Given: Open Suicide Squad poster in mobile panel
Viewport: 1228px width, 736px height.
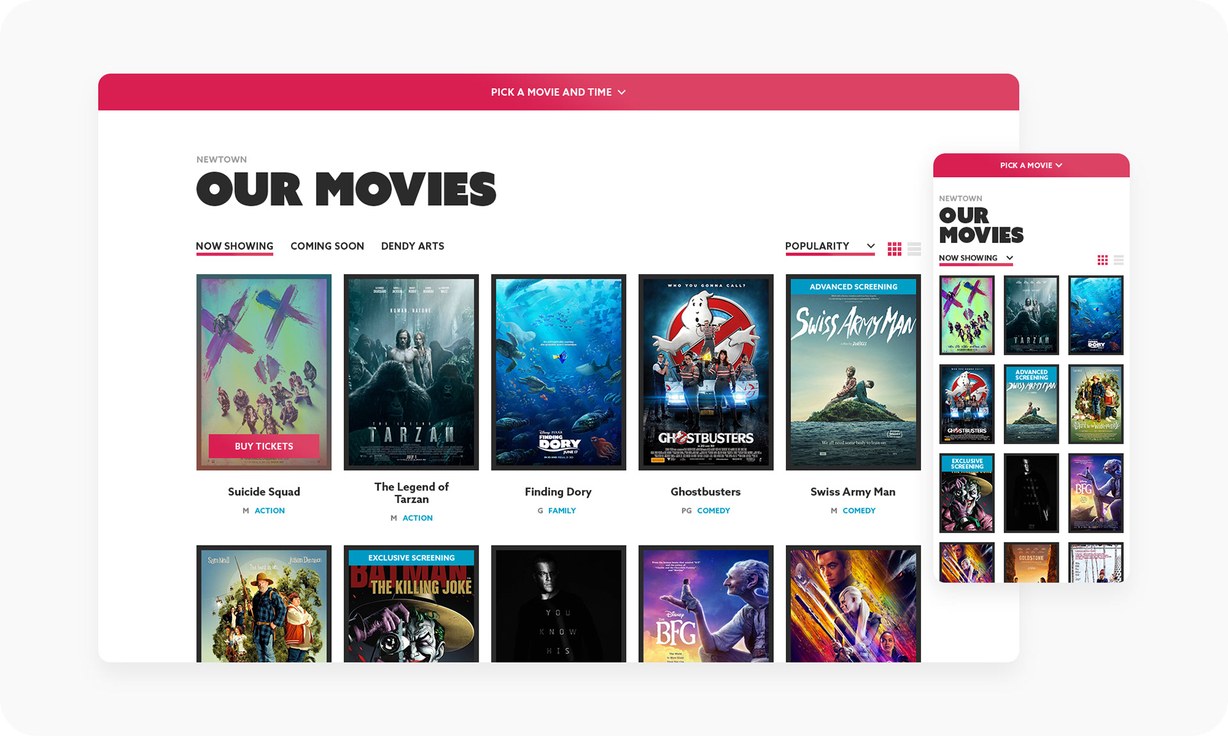Looking at the screenshot, I should (x=966, y=315).
